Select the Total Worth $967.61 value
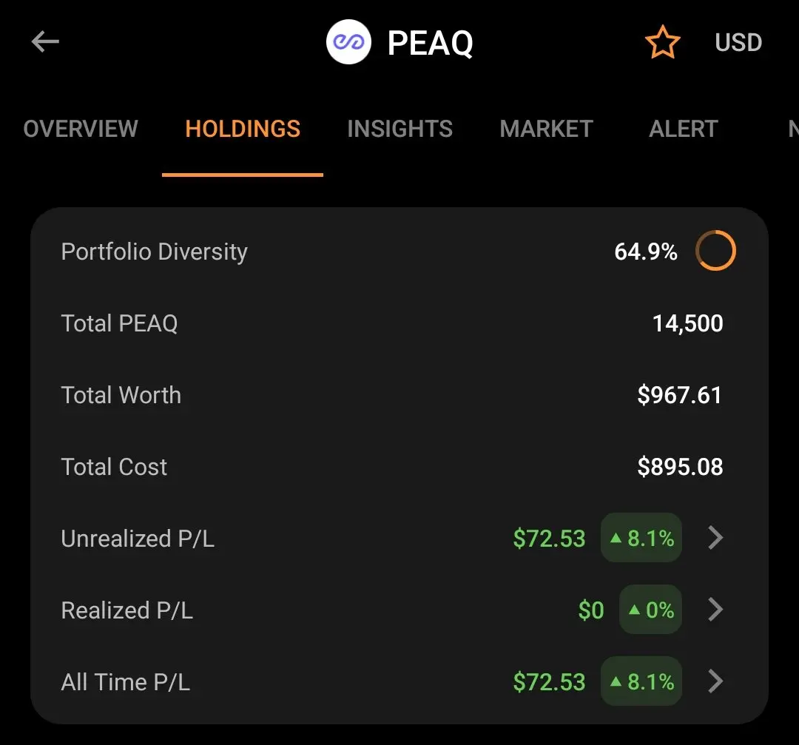 pos(679,395)
